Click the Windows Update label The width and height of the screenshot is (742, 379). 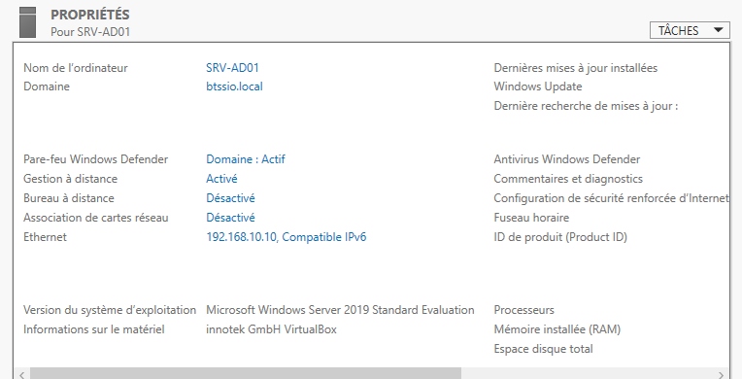pyautogui.click(x=538, y=86)
